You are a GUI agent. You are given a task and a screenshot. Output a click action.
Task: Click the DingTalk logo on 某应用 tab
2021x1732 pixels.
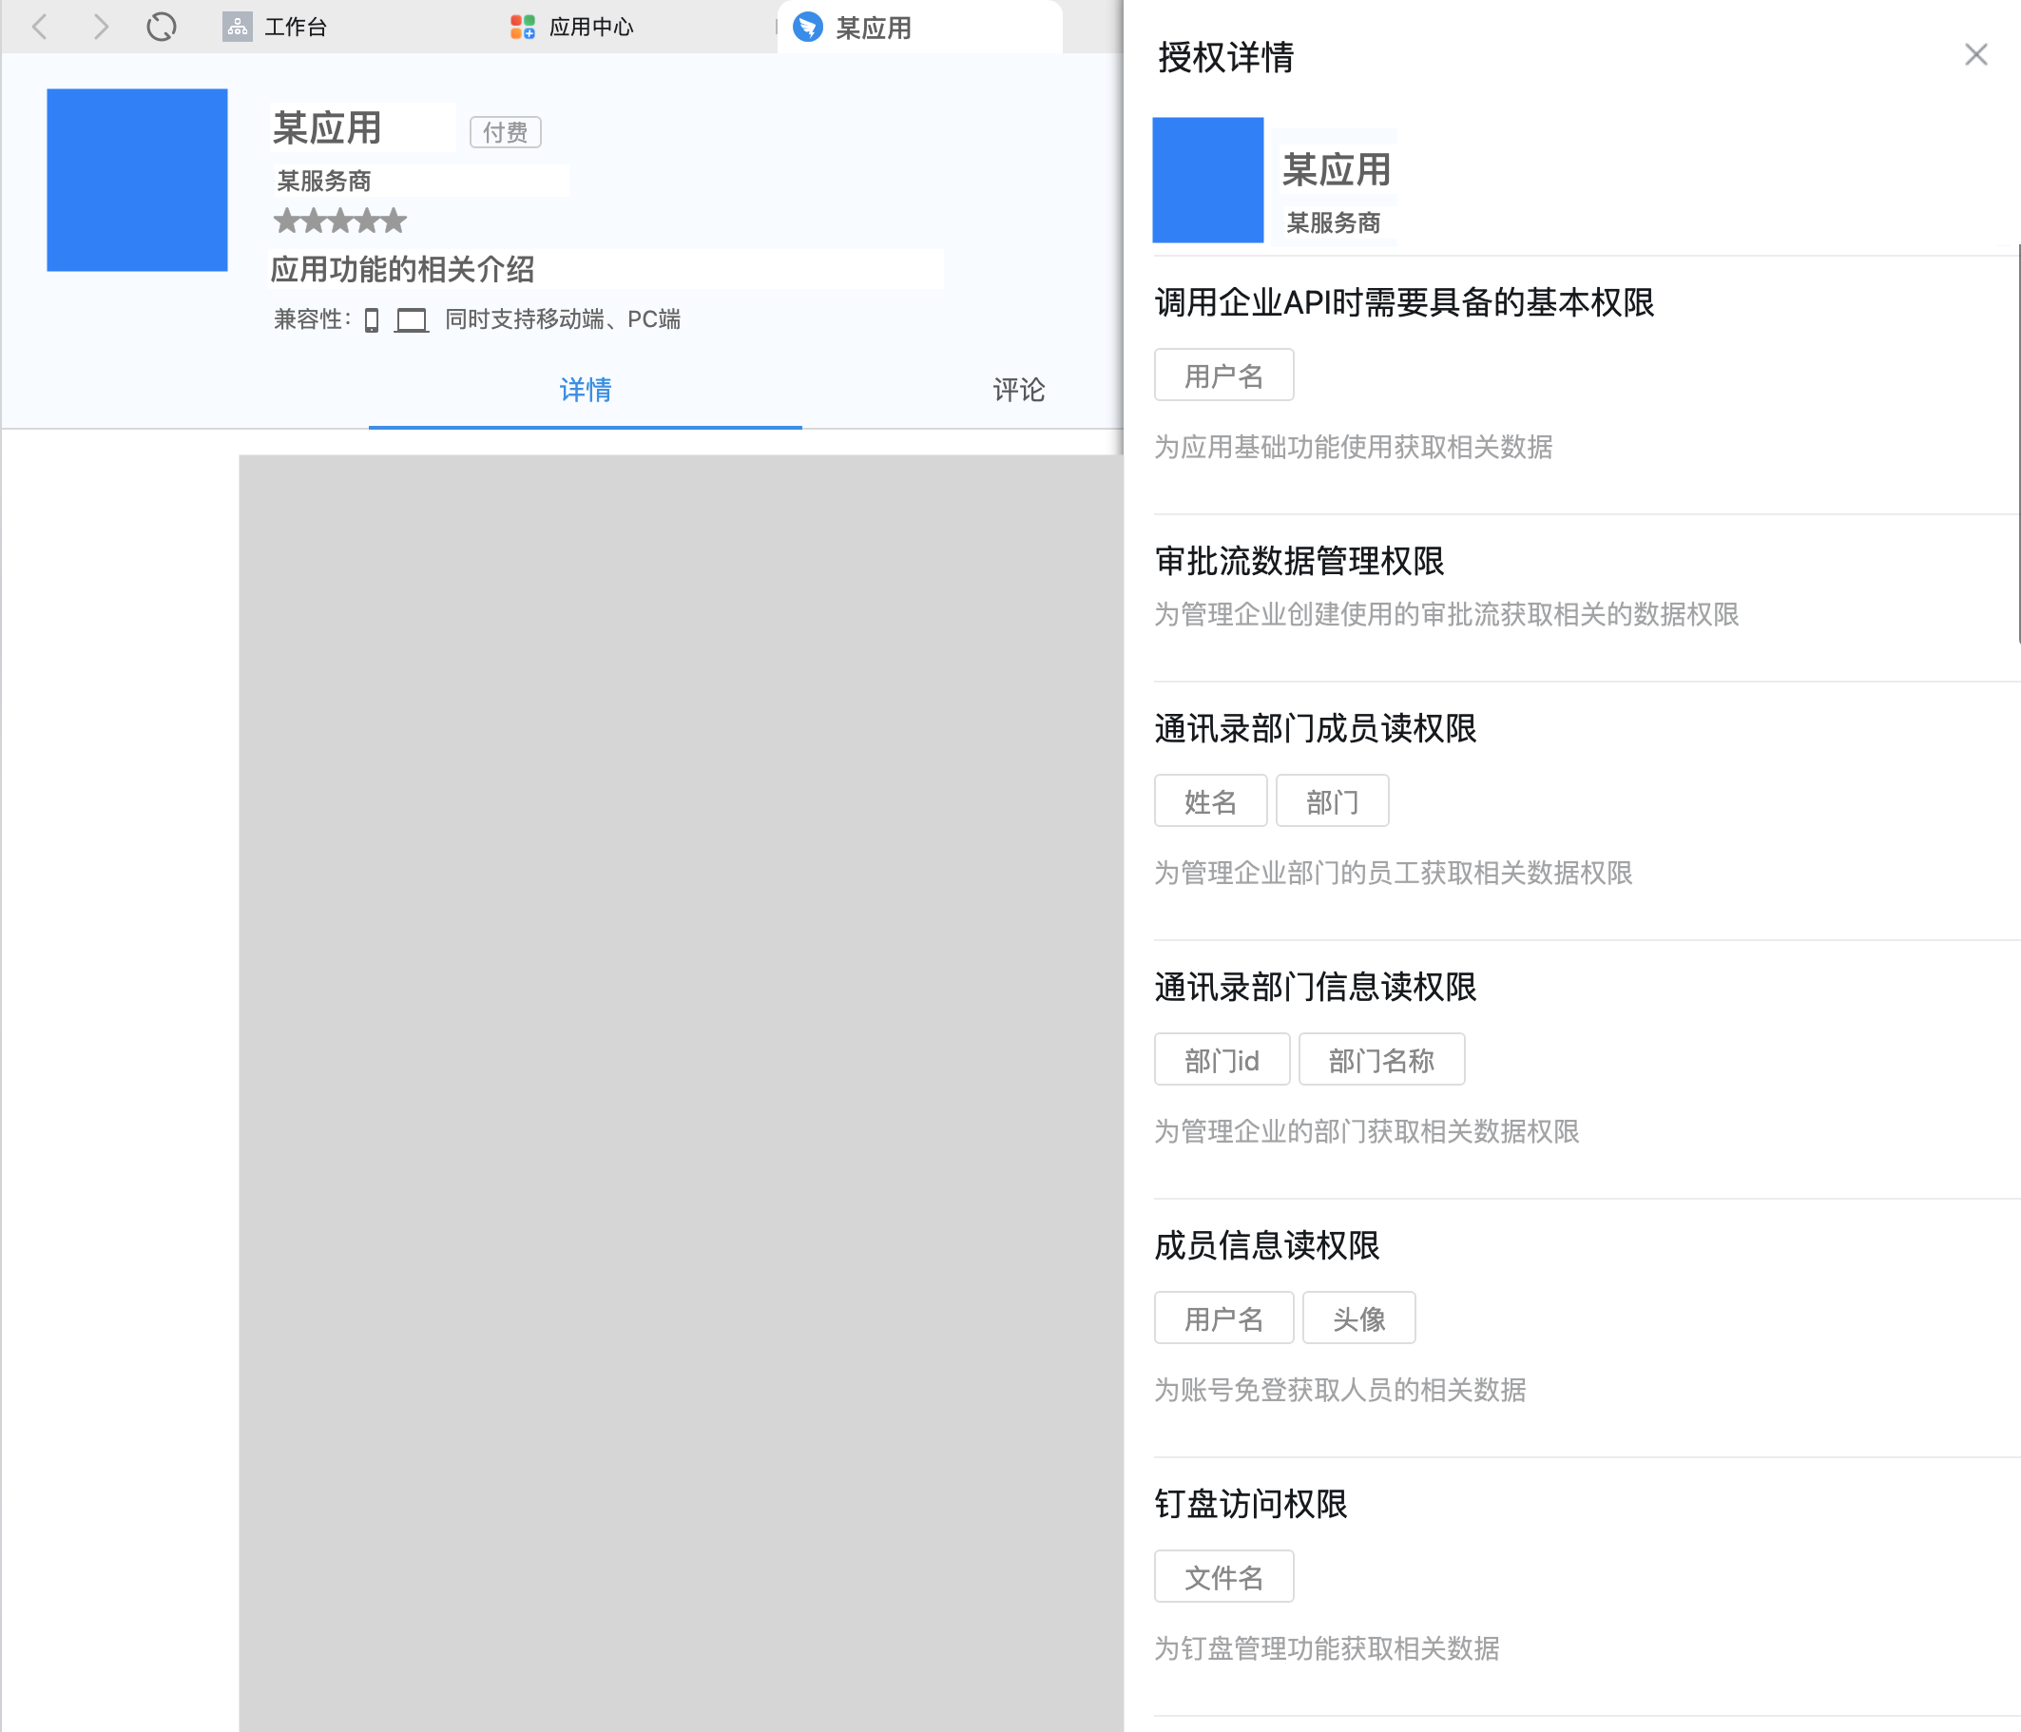click(x=808, y=28)
